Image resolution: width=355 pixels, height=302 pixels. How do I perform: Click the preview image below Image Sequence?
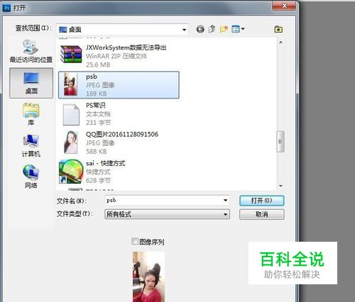pyautogui.click(x=148, y=276)
